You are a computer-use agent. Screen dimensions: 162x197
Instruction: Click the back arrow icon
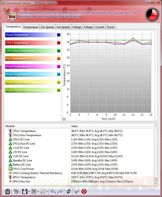click(x=53, y=191)
